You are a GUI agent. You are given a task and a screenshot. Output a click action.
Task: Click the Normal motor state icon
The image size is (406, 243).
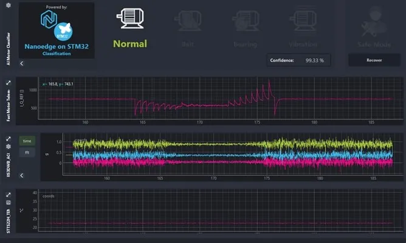(129, 20)
